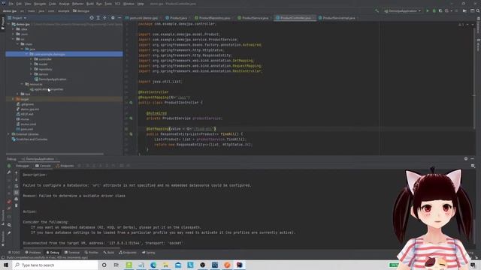
Task: Open the run configuration DemoJpaApplication dropdown
Action: click(402, 10)
